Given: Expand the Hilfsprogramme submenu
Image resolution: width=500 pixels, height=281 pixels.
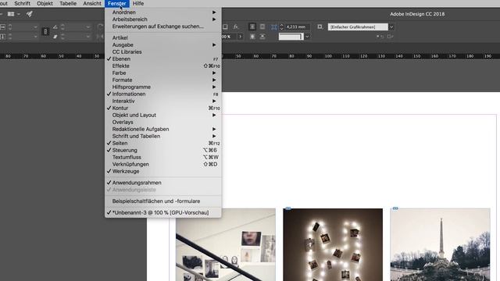Looking at the screenshot, I should pos(163,87).
